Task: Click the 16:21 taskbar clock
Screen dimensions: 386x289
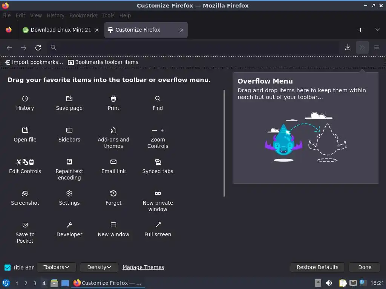Action: 377,283
